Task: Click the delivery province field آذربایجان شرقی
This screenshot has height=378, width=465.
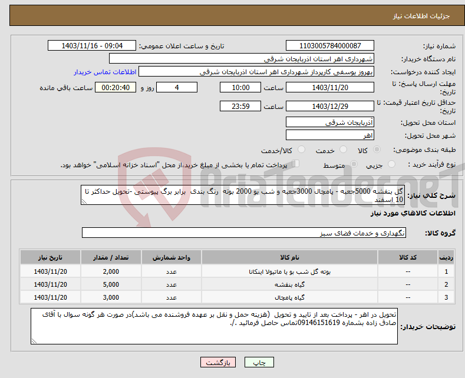Action: coord(330,122)
